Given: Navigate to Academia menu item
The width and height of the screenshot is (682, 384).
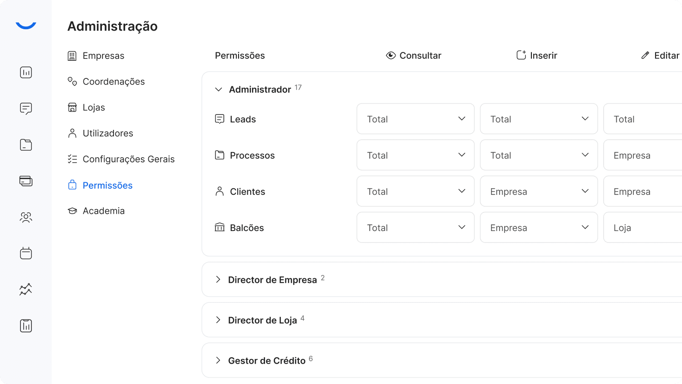Looking at the screenshot, I should (x=103, y=211).
